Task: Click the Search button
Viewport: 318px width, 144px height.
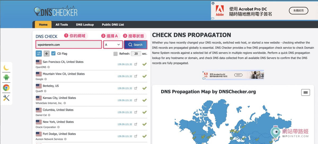Action: 135,45
